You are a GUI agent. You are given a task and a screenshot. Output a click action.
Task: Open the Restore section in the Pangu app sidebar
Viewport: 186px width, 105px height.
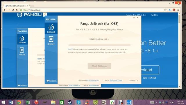pyautogui.click(x=51, y=41)
